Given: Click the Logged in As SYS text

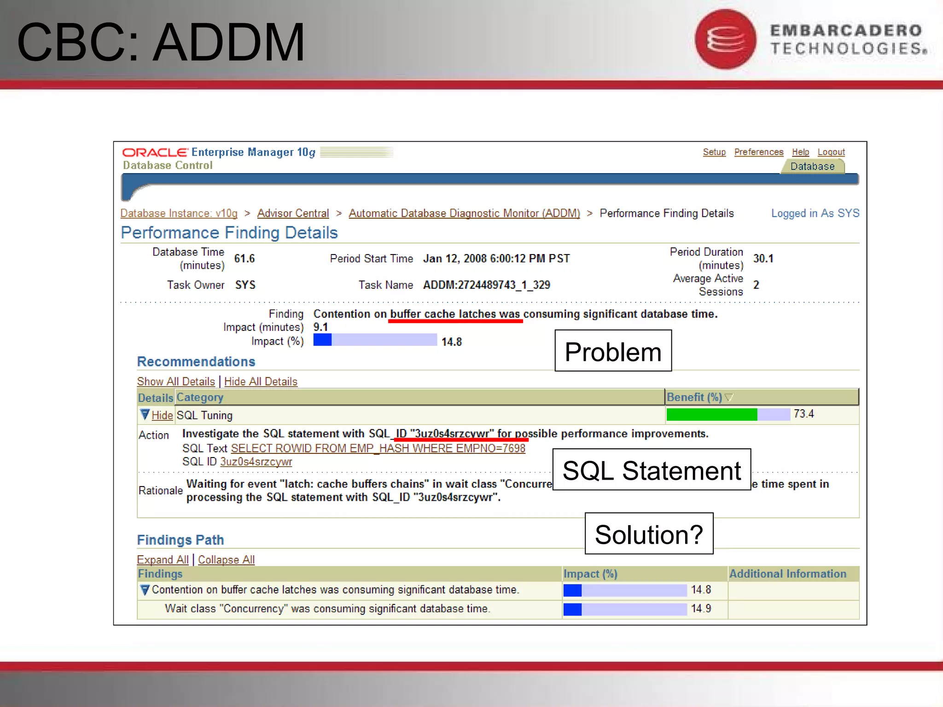Looking at the screenshot, I should point(815,214).
